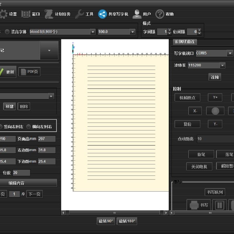Select the 竖向右到左 radio option
Screen dimensions: 234x234
pyautogui.click(x=1, y=127)
